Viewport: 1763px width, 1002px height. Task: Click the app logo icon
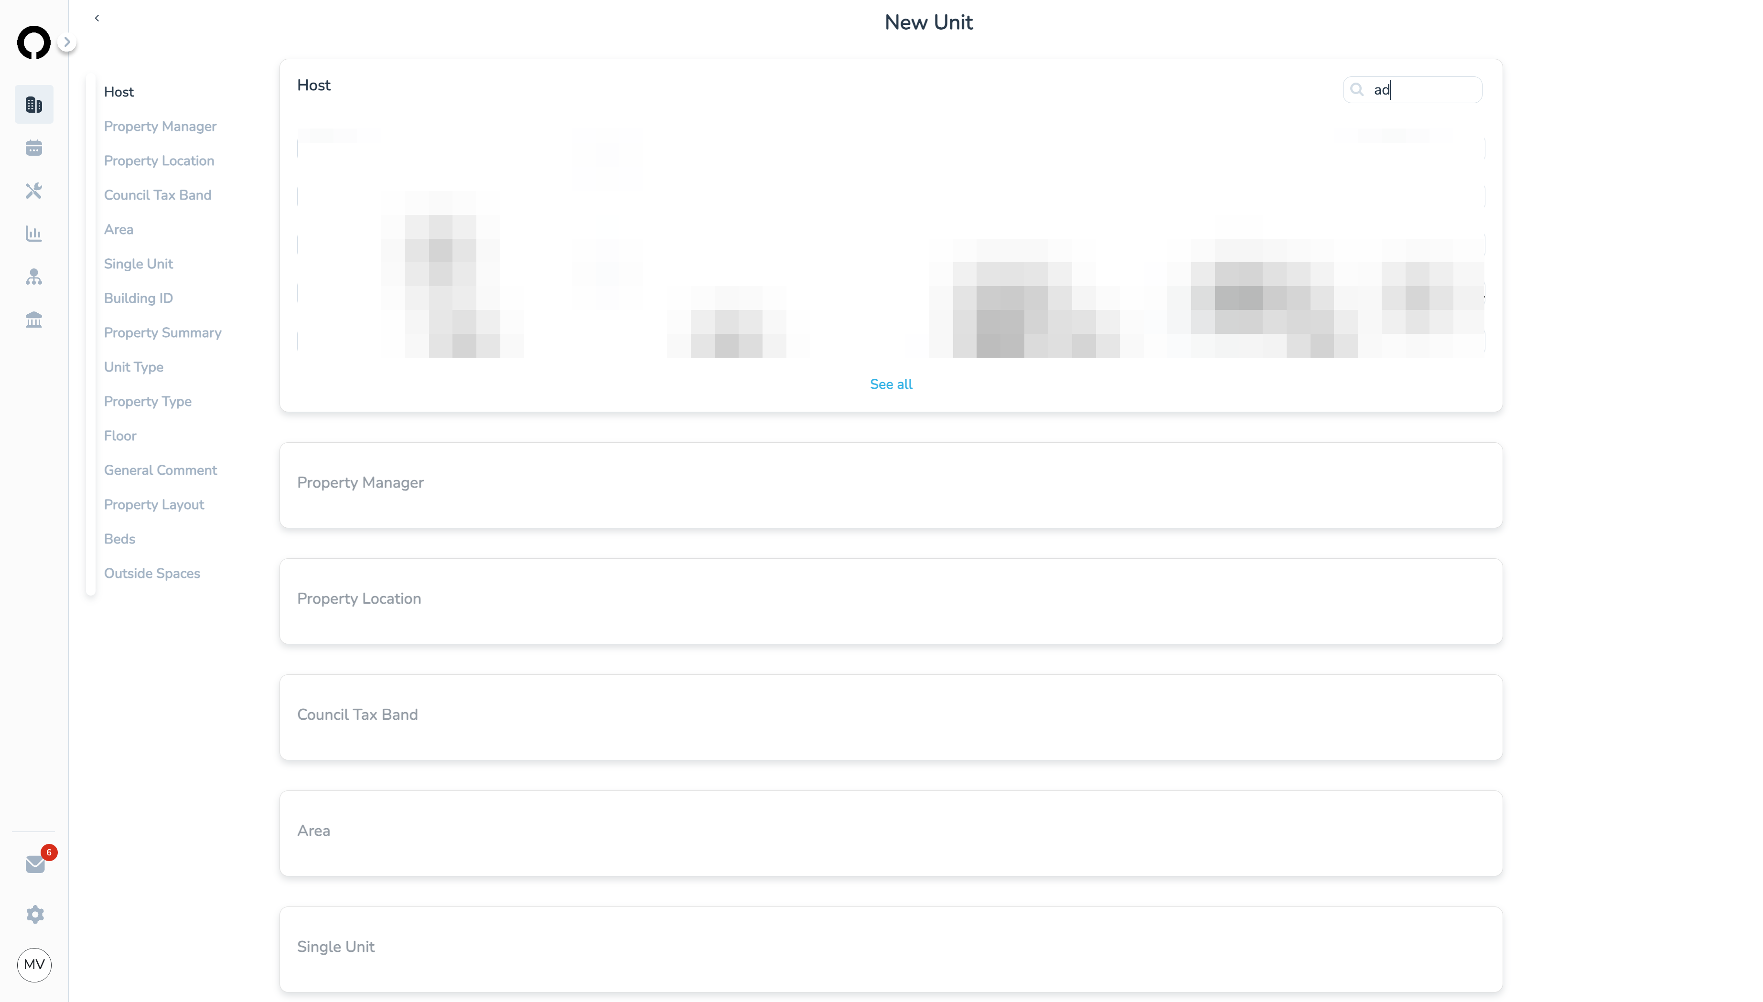(34, 43)
